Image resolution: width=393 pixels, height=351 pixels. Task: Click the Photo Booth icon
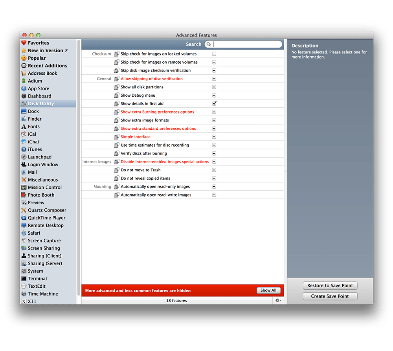click(x=24, y=195)
